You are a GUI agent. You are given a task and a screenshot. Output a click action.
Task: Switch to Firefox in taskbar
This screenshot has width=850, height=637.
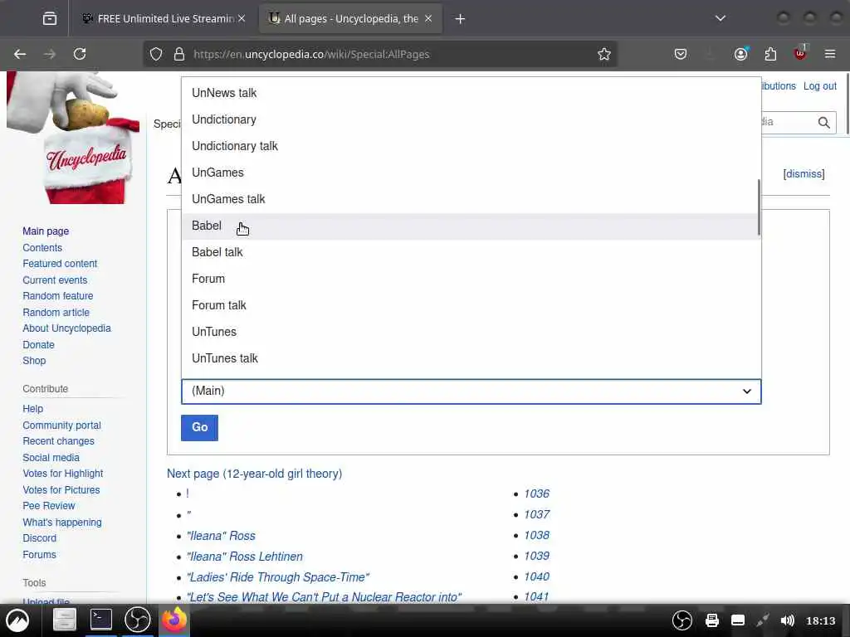[174, 619]
